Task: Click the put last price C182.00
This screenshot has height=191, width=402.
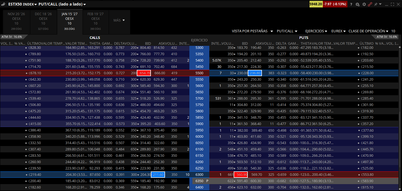Action: [367, 48]
